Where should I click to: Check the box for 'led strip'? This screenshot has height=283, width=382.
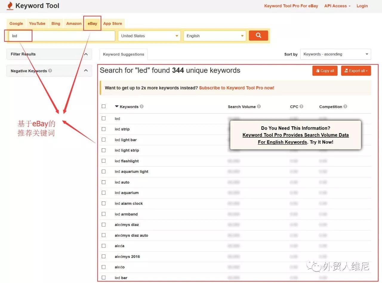(x=104, y=129)
